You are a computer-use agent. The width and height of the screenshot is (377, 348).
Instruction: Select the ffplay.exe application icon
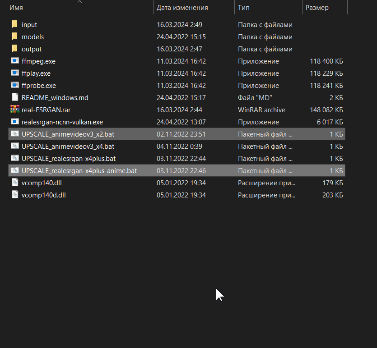click(14, 73)
